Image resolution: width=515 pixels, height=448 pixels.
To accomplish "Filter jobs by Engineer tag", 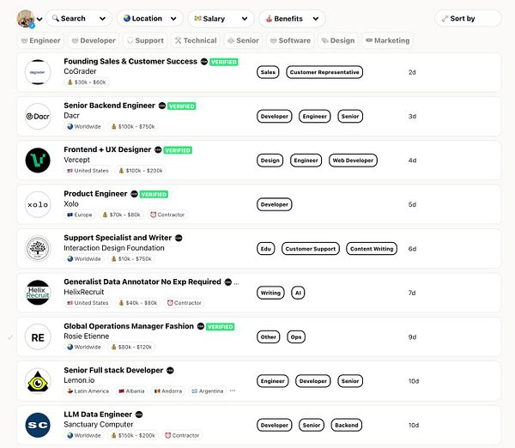I will click(40, 40).
